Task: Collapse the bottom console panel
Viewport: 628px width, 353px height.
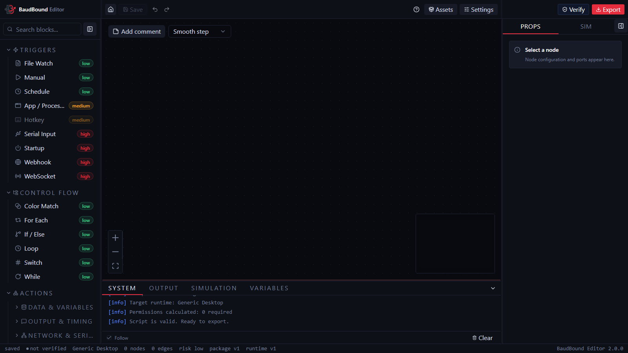Action: 493,288
